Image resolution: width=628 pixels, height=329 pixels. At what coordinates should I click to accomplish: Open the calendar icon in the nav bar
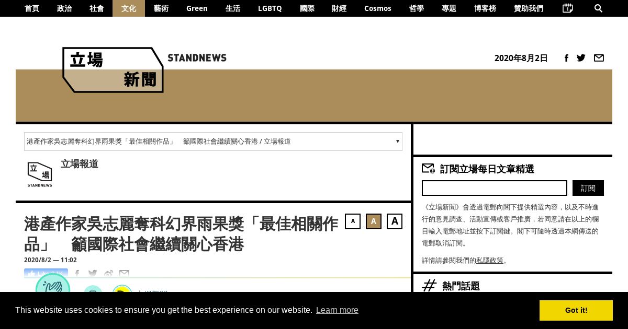(567, 8)
